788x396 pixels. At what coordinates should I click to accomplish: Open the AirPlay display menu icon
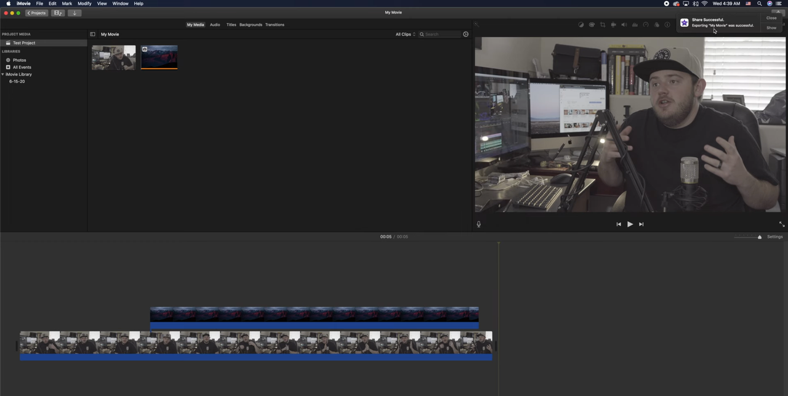[x=686, y=4]
